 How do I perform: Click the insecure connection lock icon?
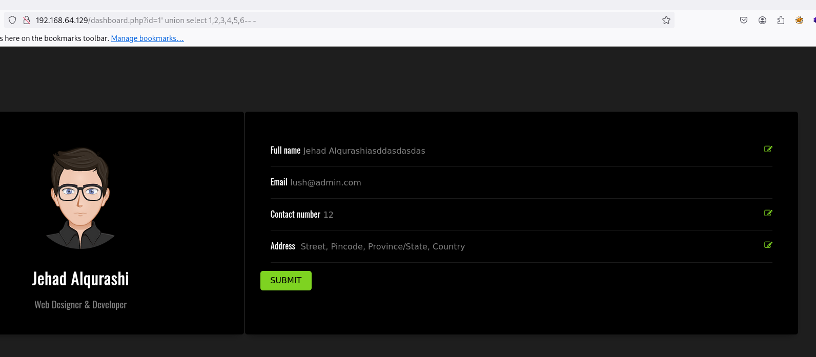(27, 20)
